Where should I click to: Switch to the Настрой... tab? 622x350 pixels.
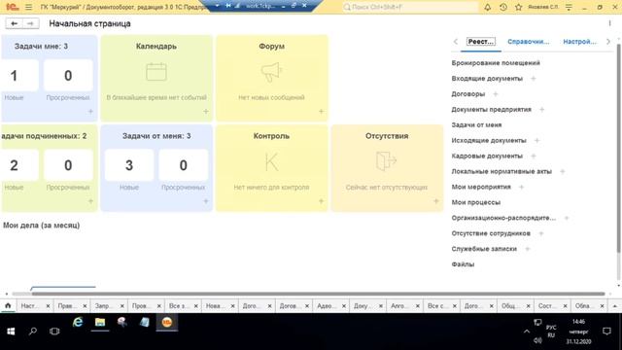579,42
